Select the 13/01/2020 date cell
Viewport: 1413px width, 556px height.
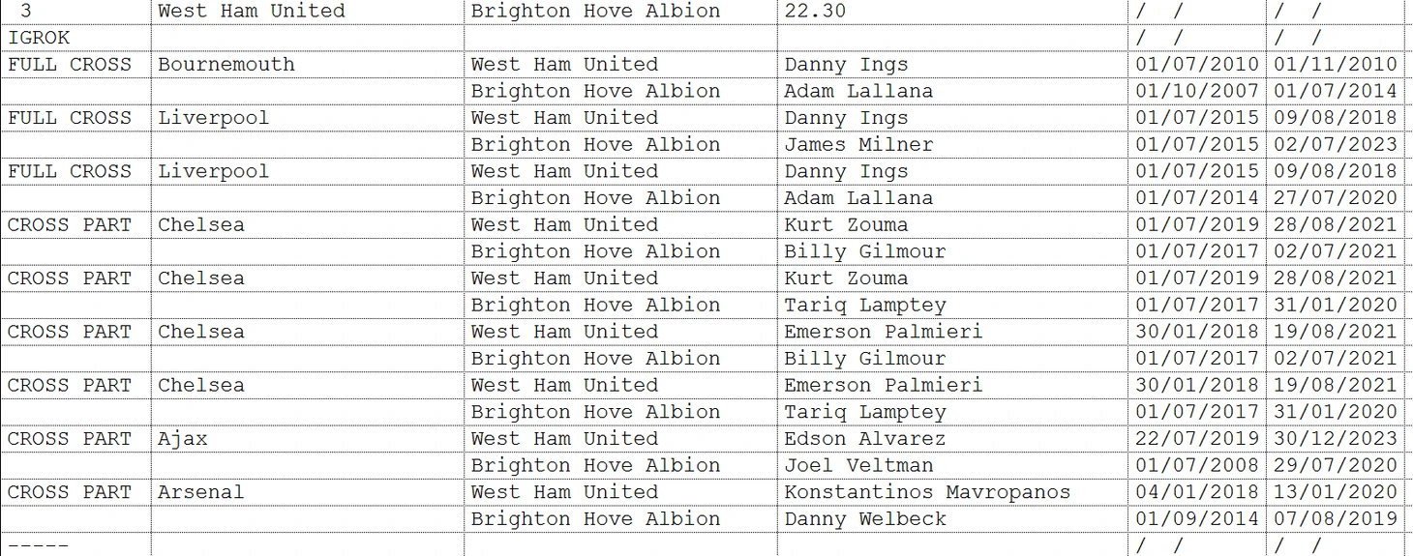click(x=1336, y=492)
